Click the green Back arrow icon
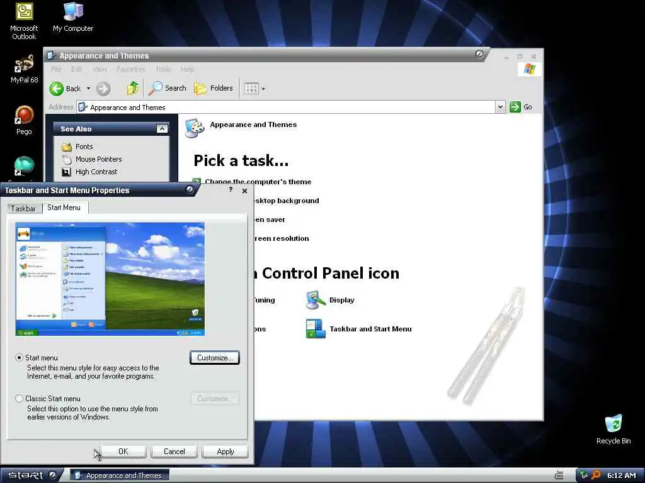This screenshot has height=483, width=645. 57,88
